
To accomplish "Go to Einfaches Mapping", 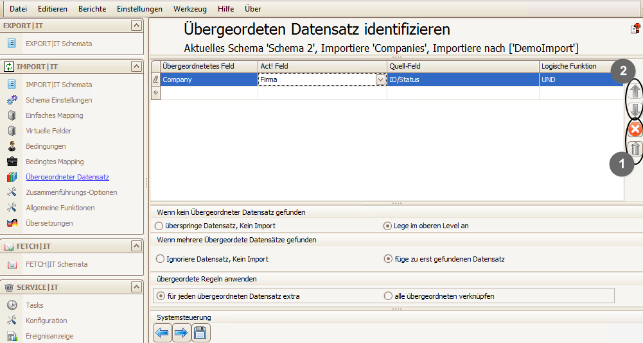I will point(55,115).
